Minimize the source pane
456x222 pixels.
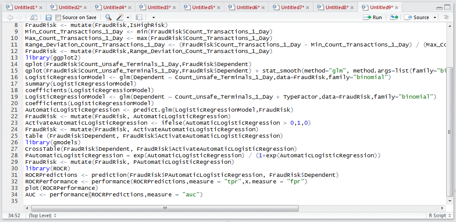(x=439, y=7)
